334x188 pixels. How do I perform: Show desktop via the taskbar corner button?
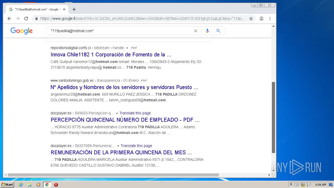331,185
